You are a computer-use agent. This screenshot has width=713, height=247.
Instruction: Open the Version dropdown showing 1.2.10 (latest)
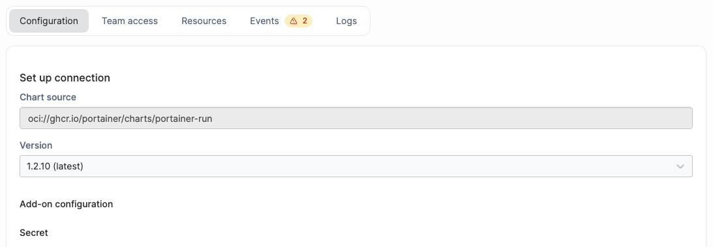(x=356, y=166)
